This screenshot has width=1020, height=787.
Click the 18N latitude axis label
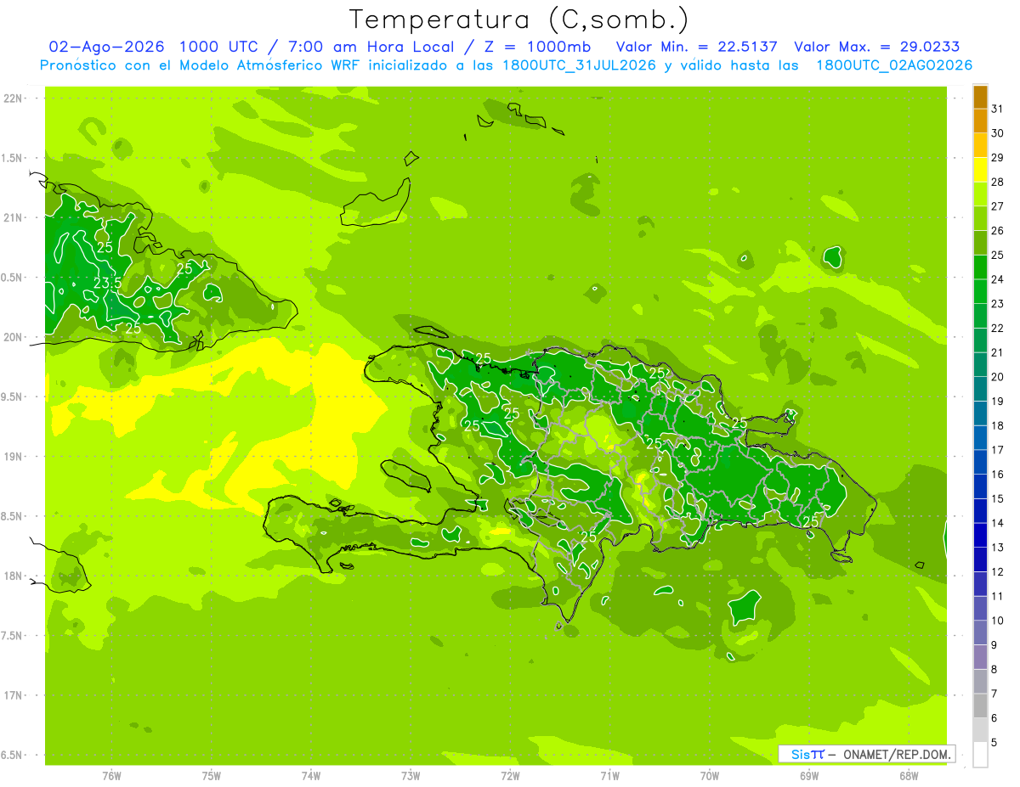tap(13, 576)
